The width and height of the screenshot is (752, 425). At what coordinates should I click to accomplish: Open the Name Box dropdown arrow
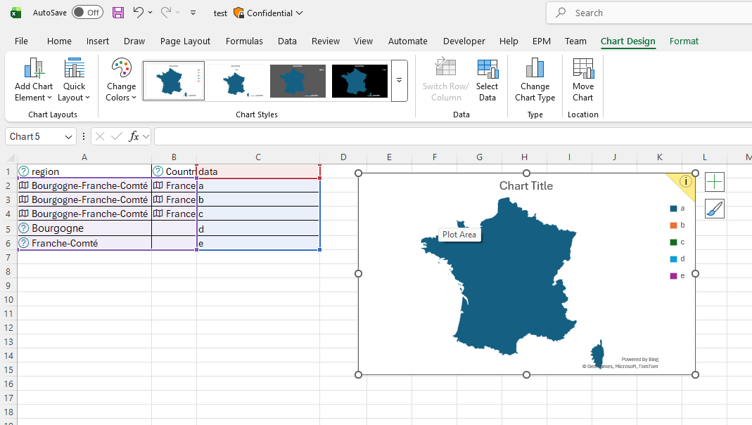[68, 137]
